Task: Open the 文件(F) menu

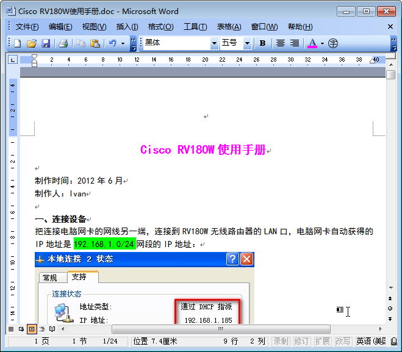Action: point(27,27)
